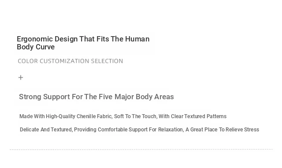
Task: Click the phrase "Providing Comfortable Support For Relaxation"
Action: [x=129, y=130]
